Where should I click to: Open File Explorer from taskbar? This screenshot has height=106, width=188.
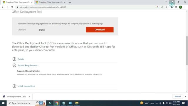coord(77,103)
